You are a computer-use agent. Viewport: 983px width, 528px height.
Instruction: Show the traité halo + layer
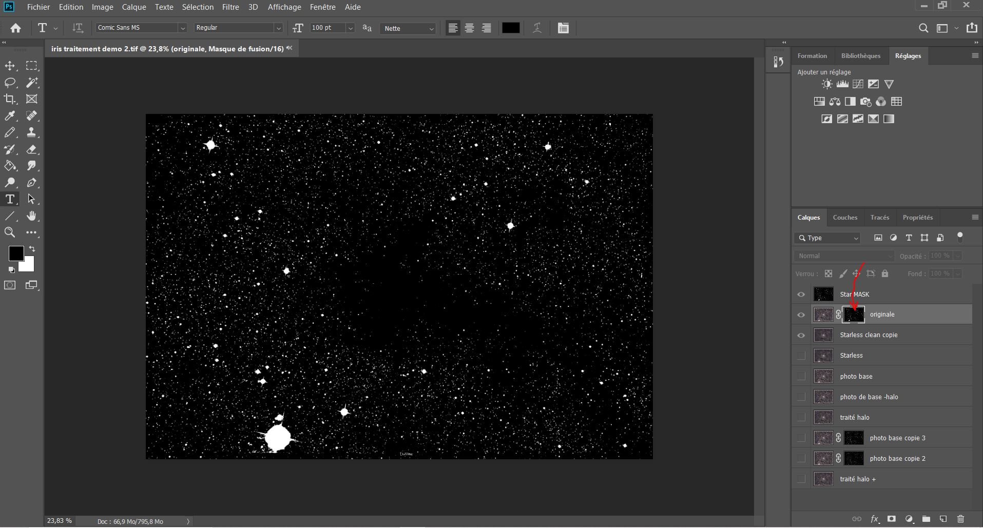pyautogui.click(x=801, y=479)
